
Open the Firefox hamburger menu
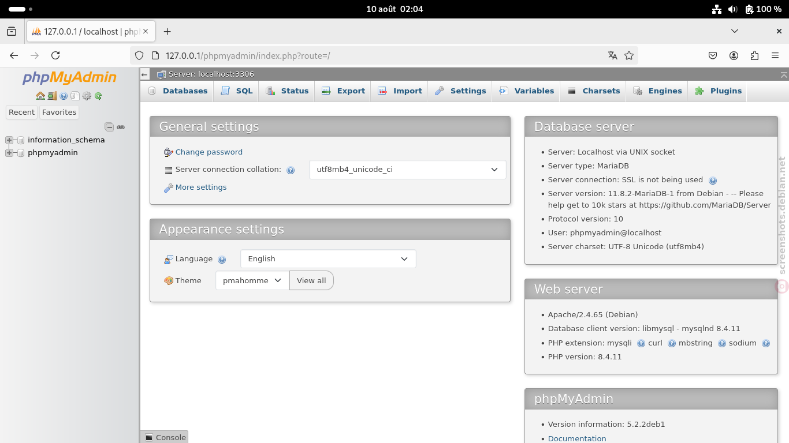775,55
